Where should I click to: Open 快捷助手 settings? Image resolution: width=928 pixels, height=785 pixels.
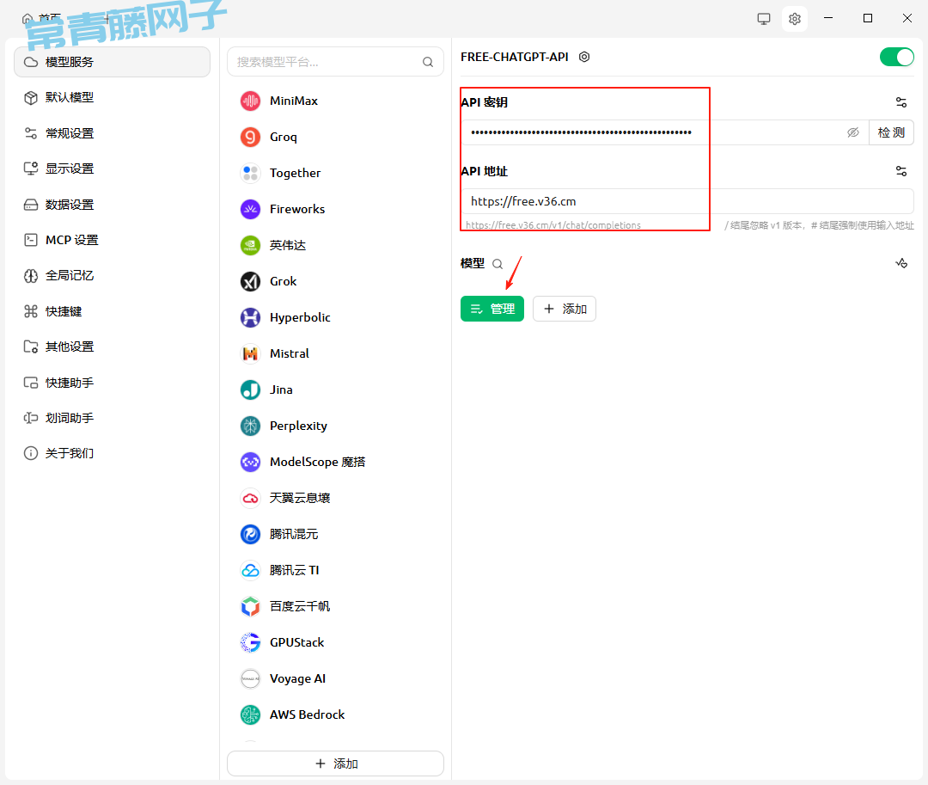112,383
